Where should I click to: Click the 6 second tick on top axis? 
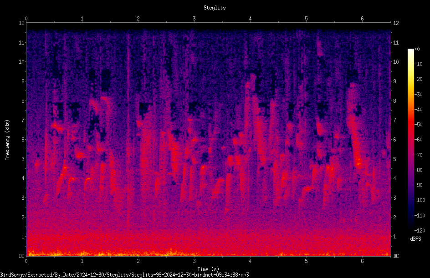tap(362, 18)
